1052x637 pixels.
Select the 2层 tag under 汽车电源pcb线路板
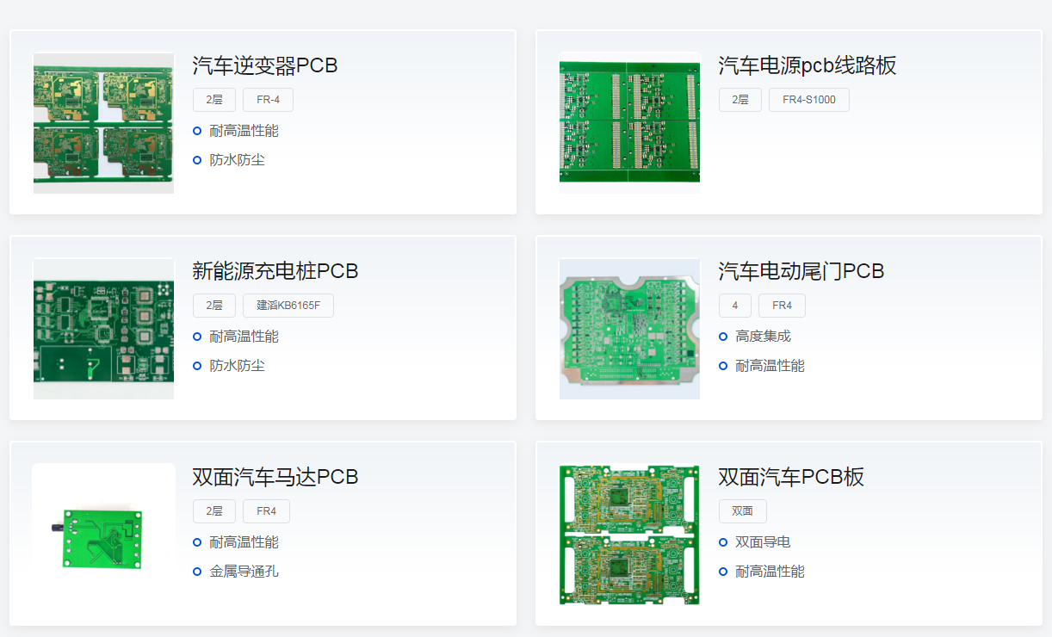(740, 100)
